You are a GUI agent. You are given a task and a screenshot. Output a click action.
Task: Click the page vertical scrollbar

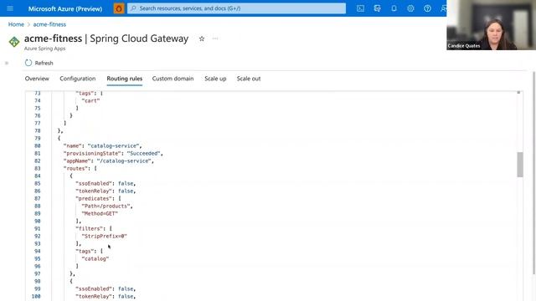click(534, 172)
